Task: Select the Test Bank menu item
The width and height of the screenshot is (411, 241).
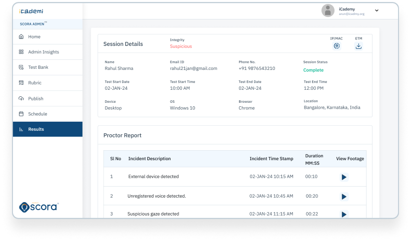Action: coord(38,67)
